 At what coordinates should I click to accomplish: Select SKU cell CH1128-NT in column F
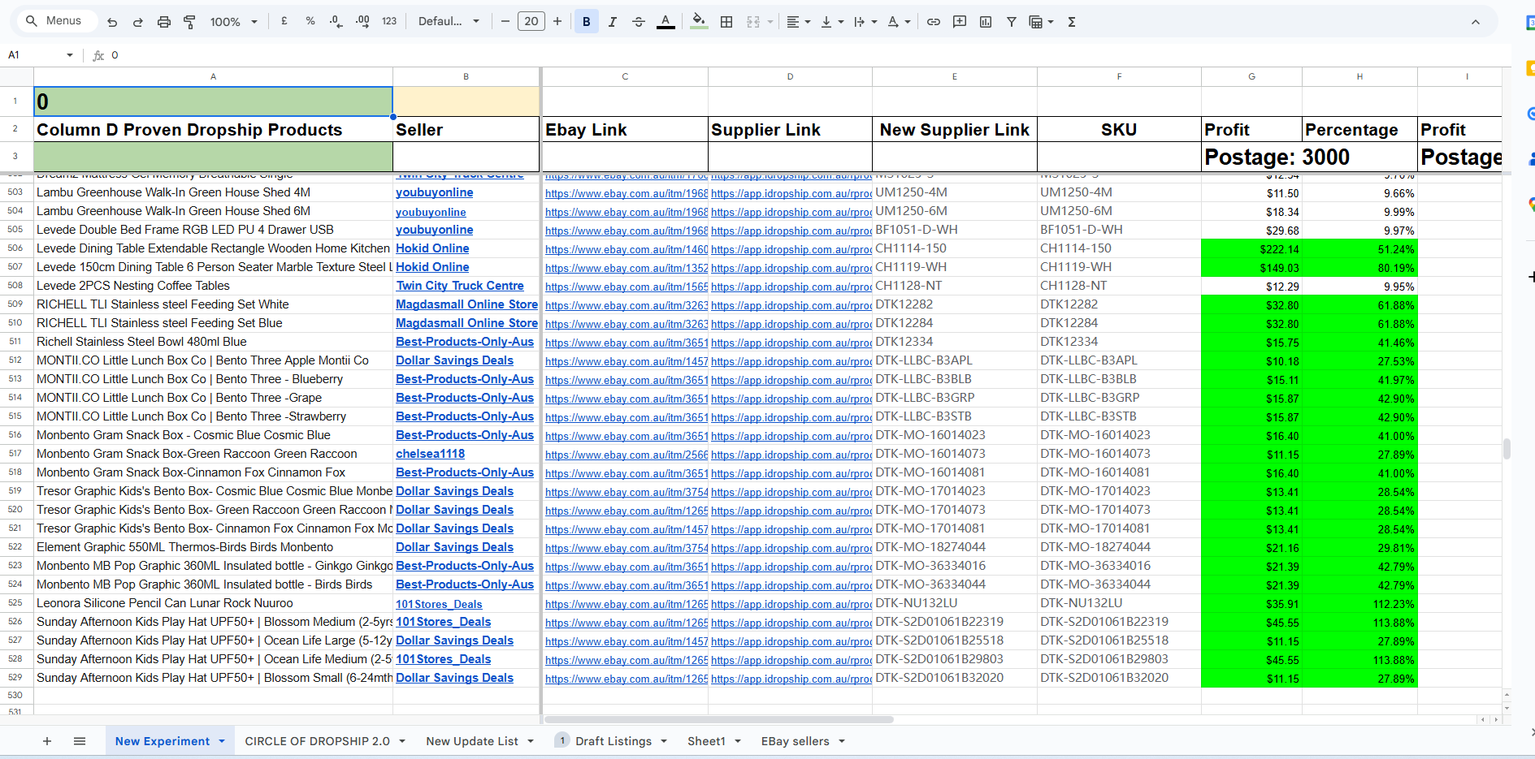1119,286
